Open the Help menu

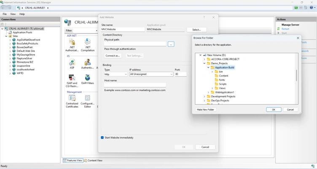[22, 14]
